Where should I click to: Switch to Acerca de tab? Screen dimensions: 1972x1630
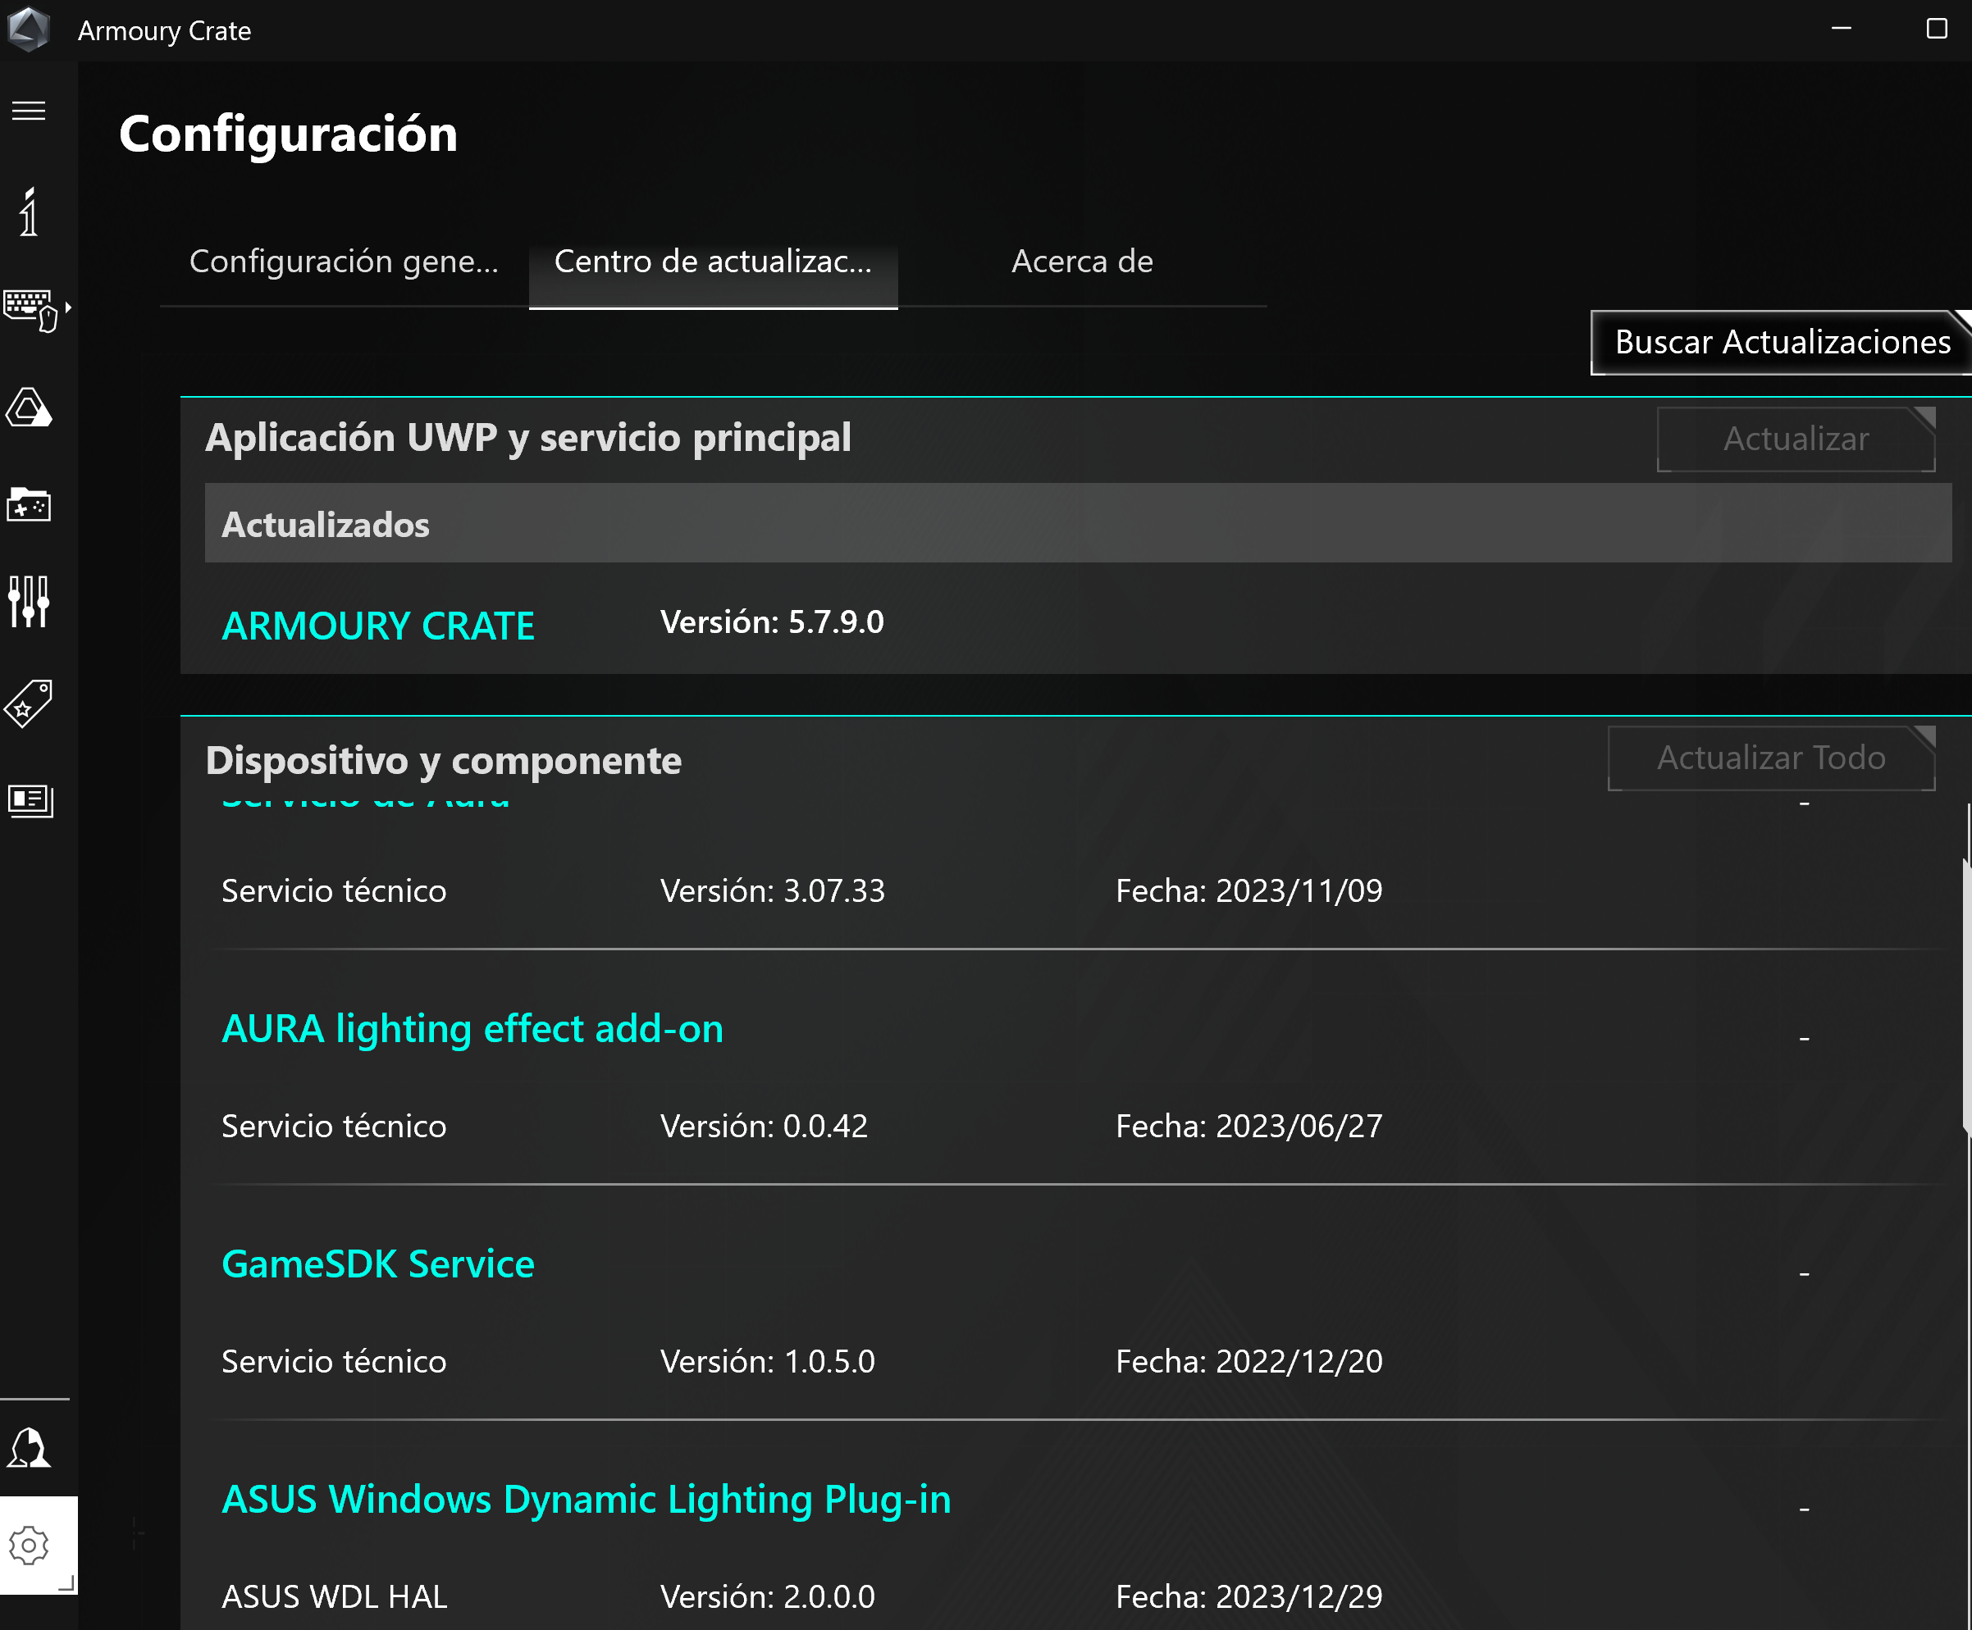pos(1082,261)
